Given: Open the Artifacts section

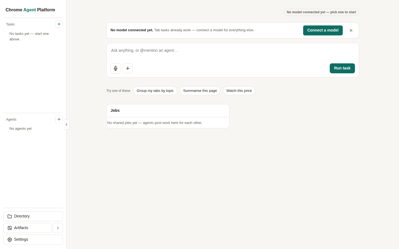Looking at the screenshot, I should tap(27, 228).
